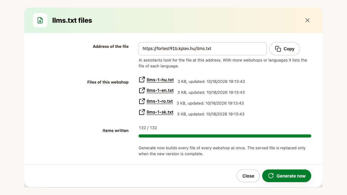Click the 'Files of this webshop' label
The height and width of the screenshot is (195, 347).
point(108,82)
